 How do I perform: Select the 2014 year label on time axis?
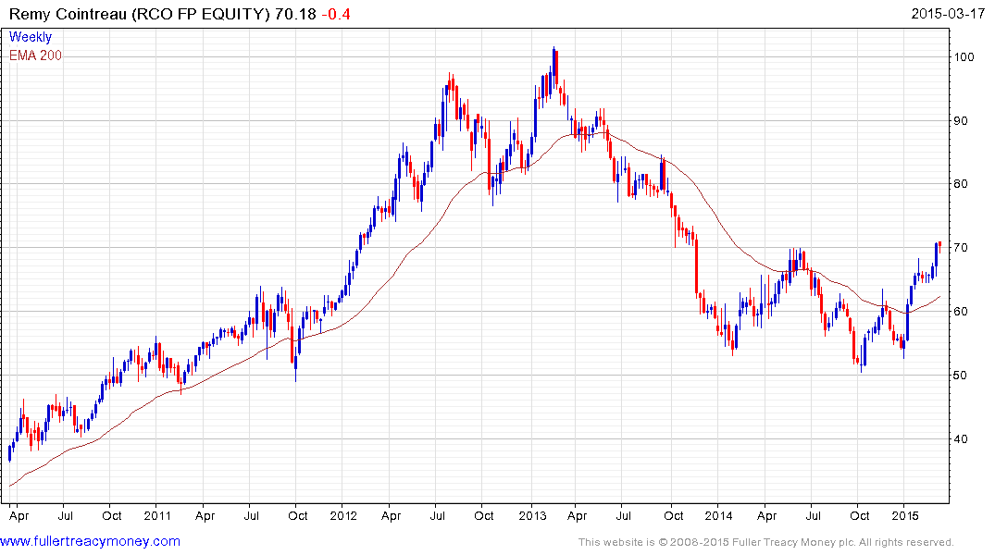tap(718, 515)
